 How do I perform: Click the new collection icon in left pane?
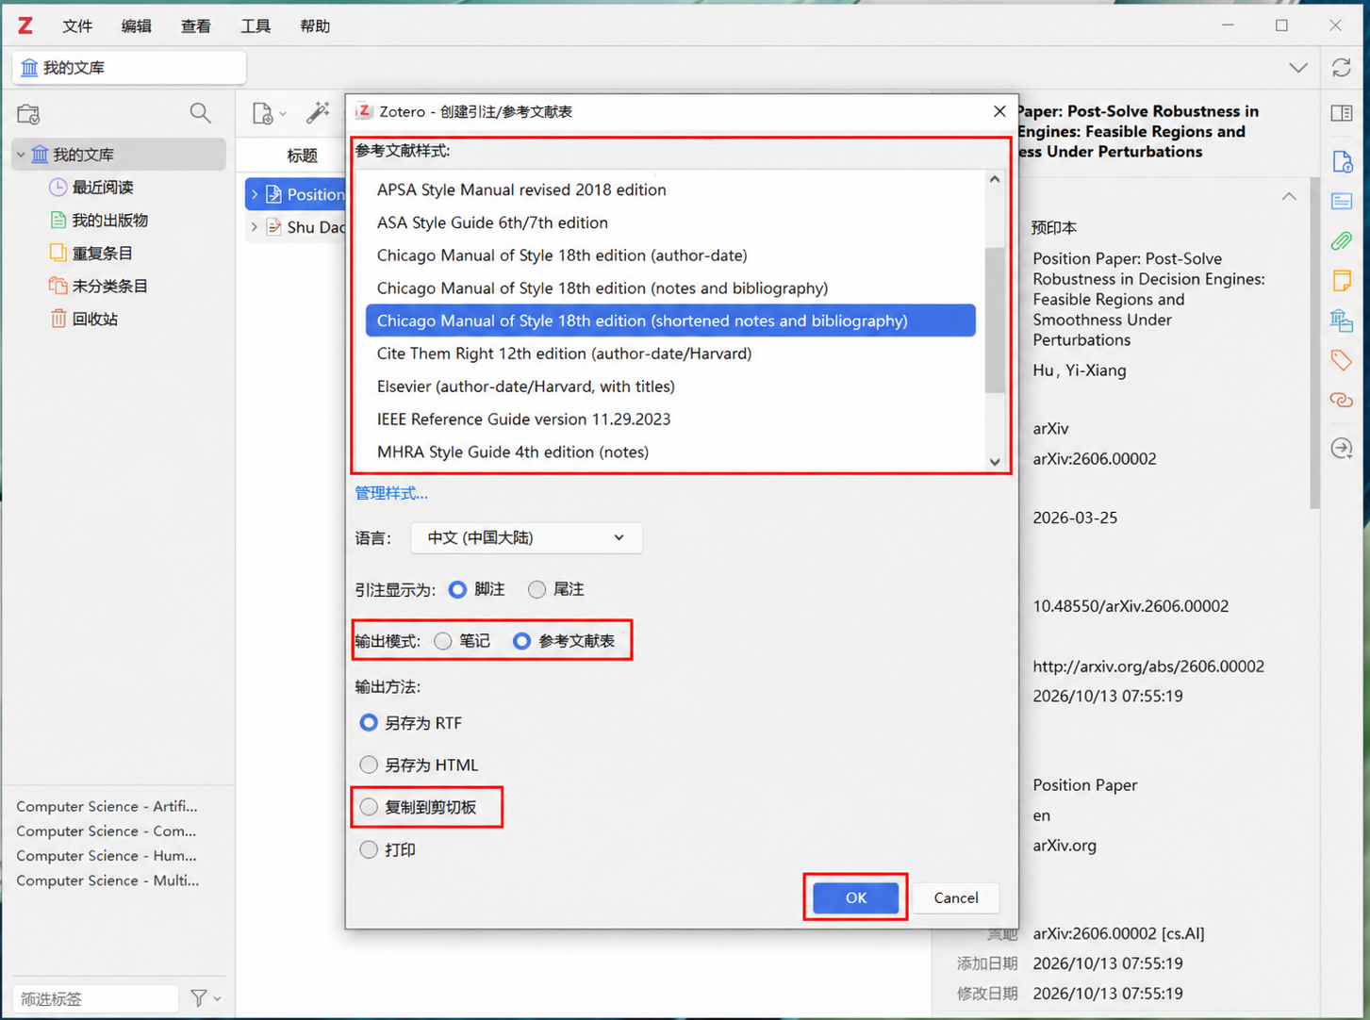pyautogui.click(x=28, y=114)
